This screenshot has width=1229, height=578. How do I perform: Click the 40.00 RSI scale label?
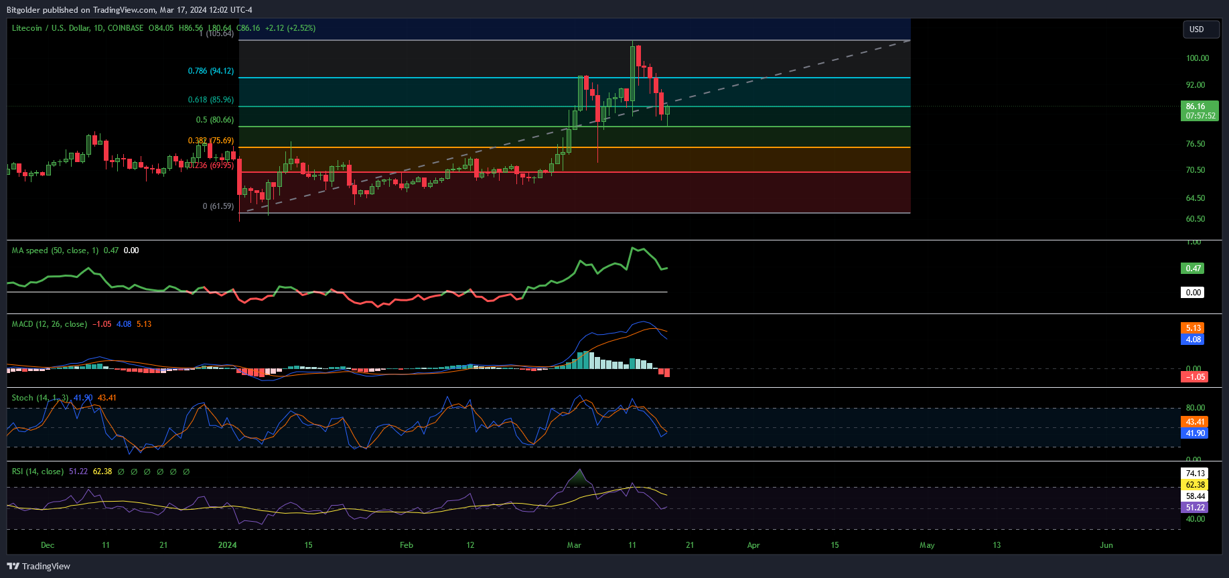click(x=1196, y=519)
